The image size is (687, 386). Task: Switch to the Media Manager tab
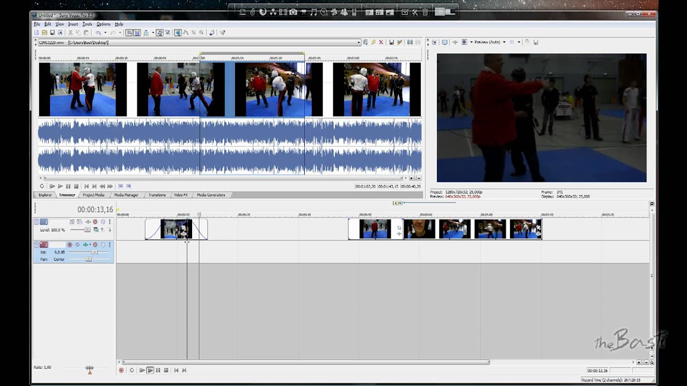point(126,195)
